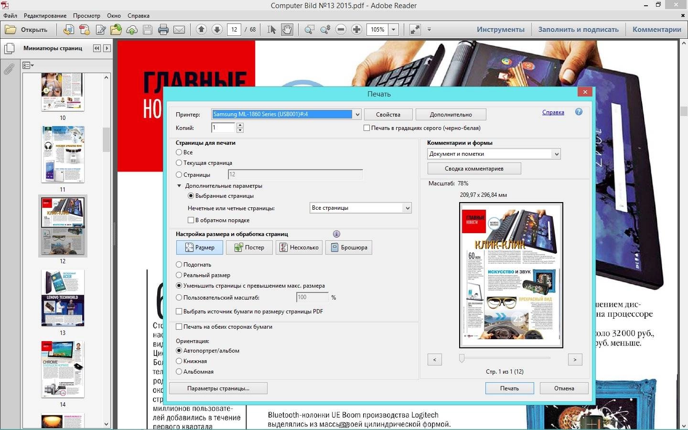688x430 pixels.
Task: Select the text selection cursor tool
Action: point(271,30)
